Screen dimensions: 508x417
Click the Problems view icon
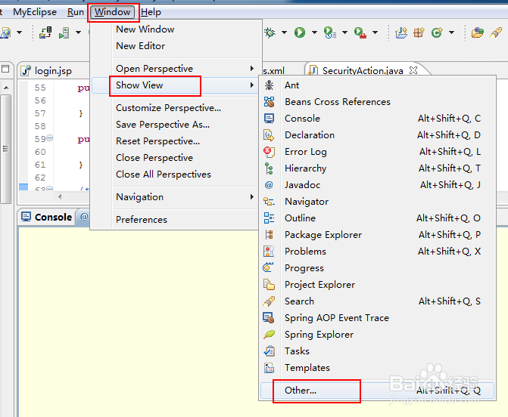pyautogui.click(x=269, y=252)
